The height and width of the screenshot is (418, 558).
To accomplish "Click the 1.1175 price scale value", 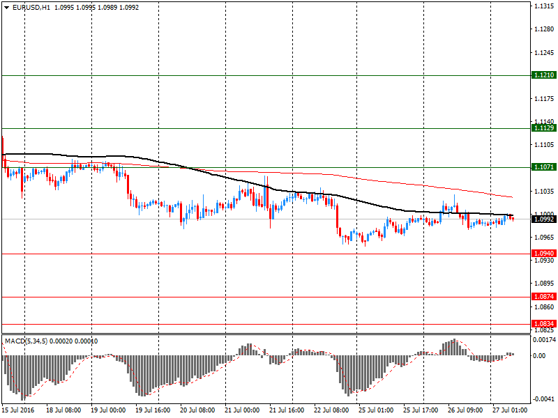I will point(545,99).
